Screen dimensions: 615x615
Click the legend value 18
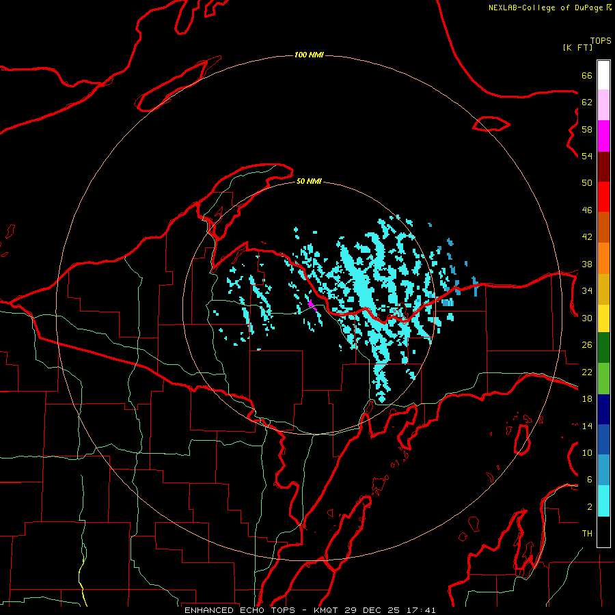click(587, 399)
